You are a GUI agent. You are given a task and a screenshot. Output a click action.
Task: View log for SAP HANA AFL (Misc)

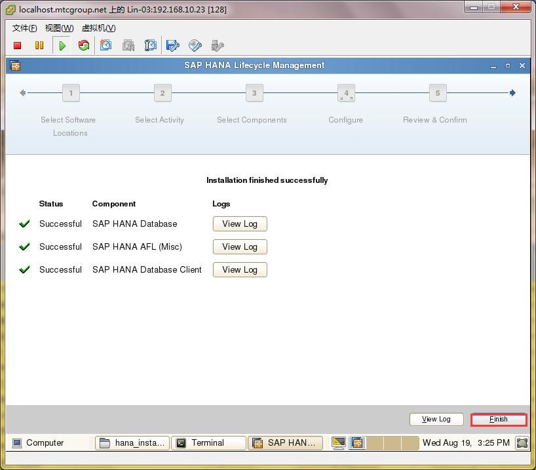[240, 246]
